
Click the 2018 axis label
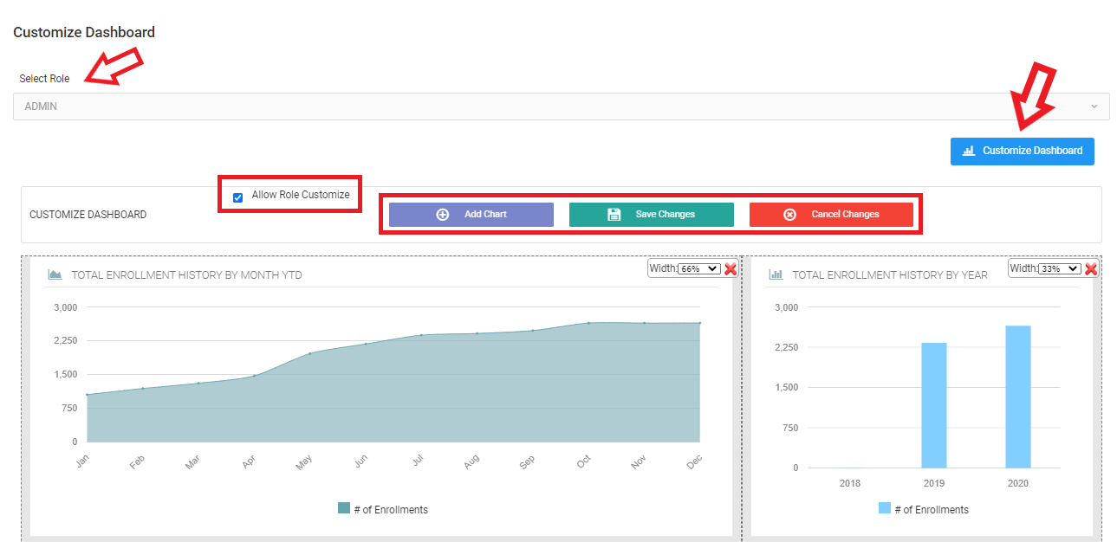(x=850, y=483)
